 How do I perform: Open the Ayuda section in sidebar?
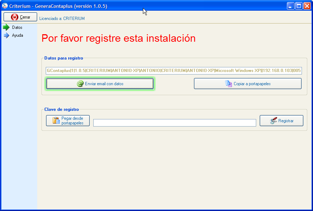(x=18, y=35)
